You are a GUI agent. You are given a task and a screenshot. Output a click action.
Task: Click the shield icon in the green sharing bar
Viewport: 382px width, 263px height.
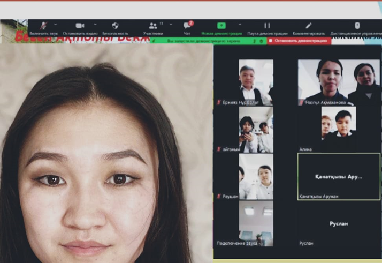[262, 41]
